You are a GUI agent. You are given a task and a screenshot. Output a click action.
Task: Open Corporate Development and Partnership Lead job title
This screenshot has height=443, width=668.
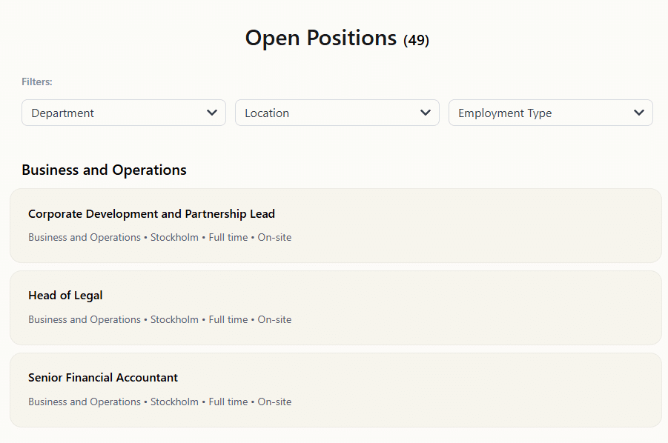(x=151, y=214)
